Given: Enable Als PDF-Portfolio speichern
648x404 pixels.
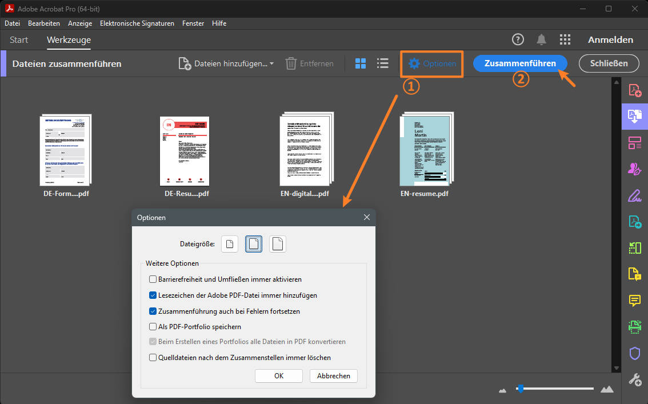Looking at the screenshot, I should point(153,326).
